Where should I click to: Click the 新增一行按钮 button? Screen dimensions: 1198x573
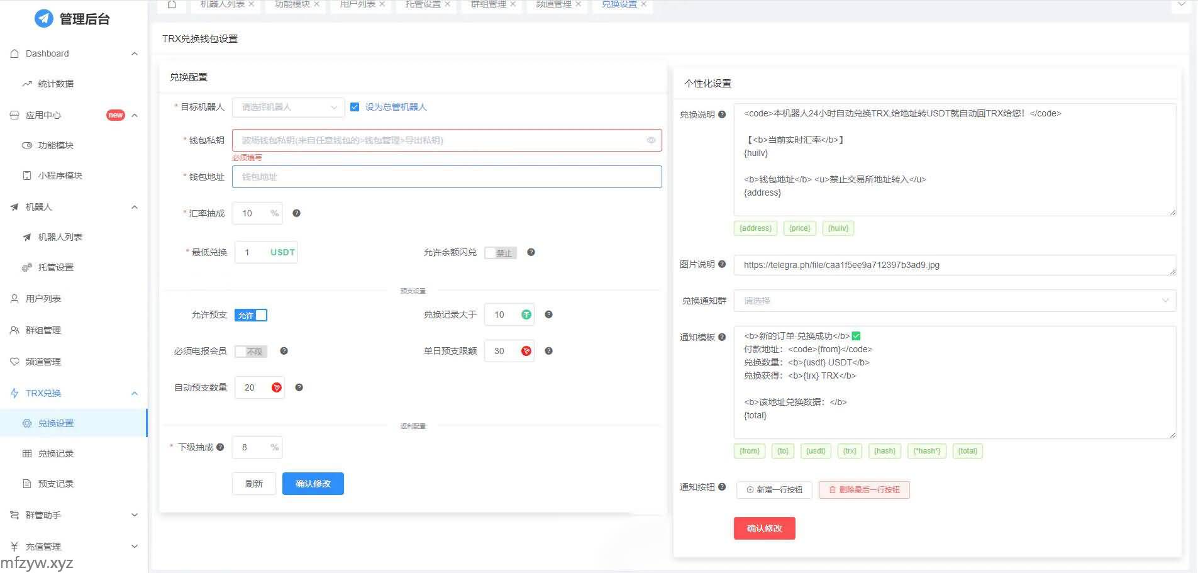[x=774, y=490]
